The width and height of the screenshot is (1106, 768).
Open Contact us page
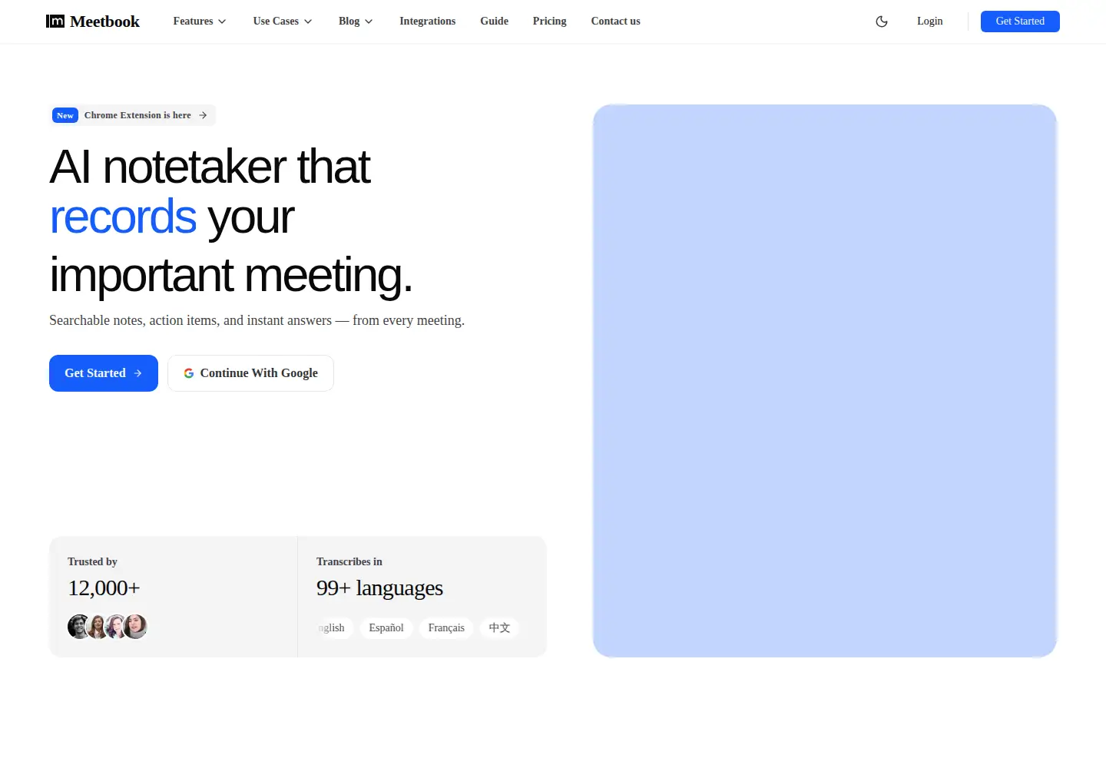pos(616,22)
